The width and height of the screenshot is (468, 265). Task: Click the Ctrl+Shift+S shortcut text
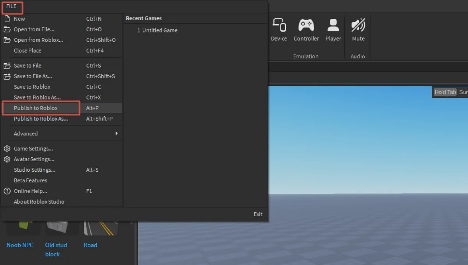101,76
